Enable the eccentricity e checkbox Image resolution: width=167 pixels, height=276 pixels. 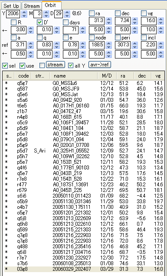click(x=65, y=38)
